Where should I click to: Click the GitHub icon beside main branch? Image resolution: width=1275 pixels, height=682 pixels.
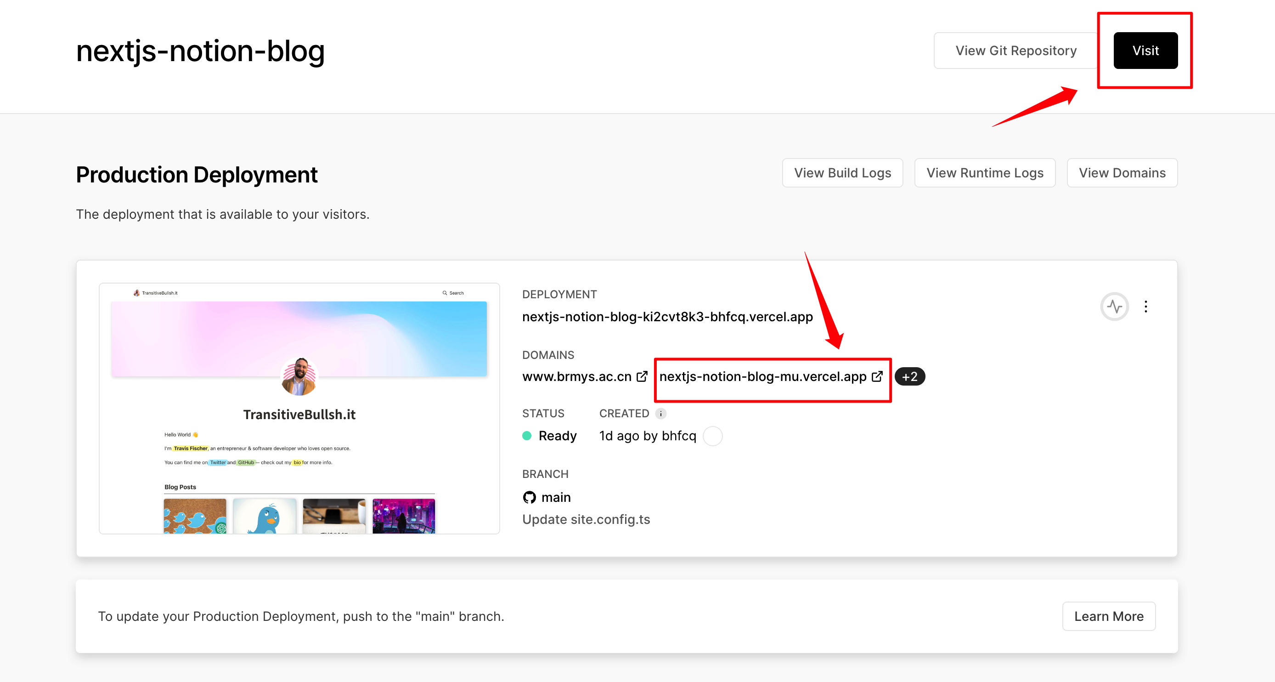(530, 497)
